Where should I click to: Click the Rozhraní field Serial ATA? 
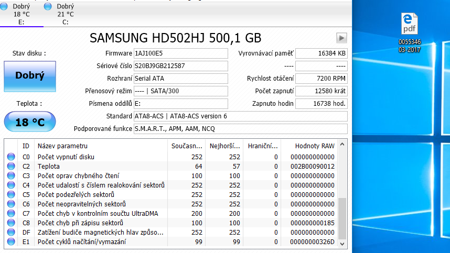[181, 79]
